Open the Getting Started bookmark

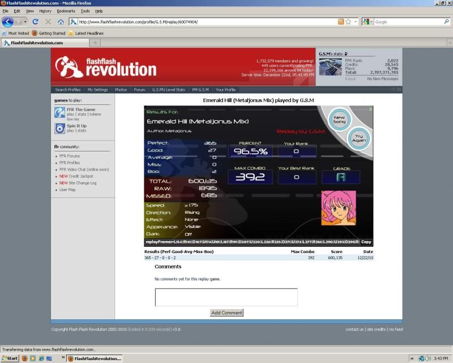tap(49, 33)
